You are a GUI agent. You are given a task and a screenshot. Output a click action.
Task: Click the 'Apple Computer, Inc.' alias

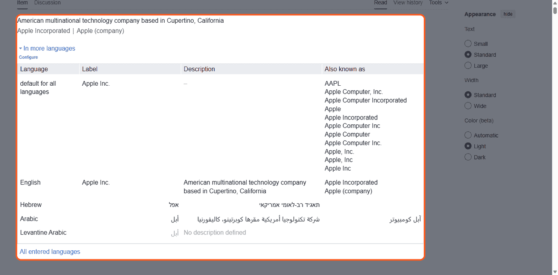[354, 92]
